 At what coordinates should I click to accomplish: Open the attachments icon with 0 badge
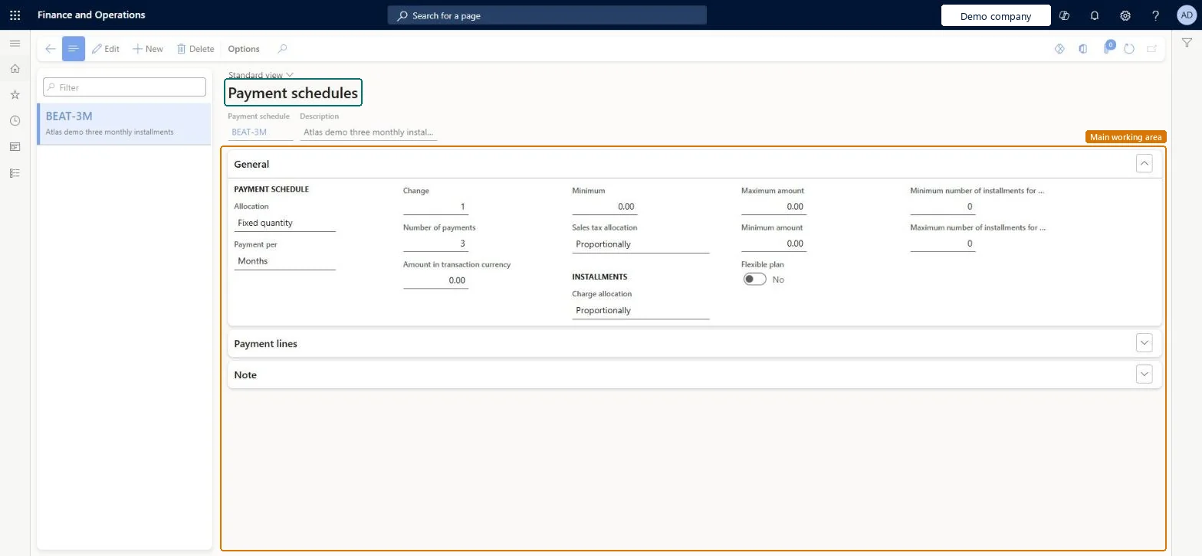[1108, 48]
